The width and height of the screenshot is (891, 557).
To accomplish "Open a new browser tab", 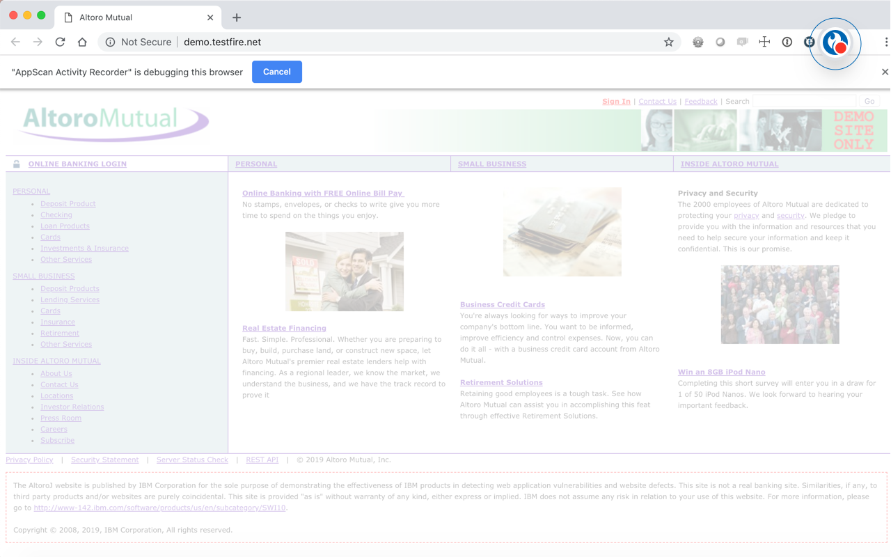I will tap(237, 17).
